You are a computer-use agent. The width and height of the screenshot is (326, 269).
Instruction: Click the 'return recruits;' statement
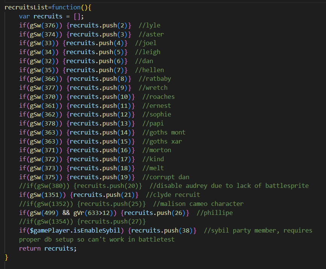(x=48, y=248)
